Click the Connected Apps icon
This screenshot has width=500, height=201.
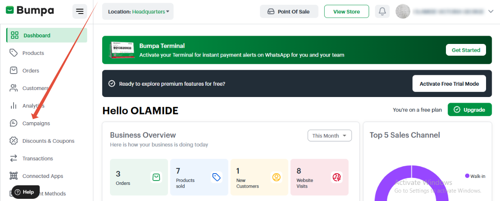click(x=14, y=176)
